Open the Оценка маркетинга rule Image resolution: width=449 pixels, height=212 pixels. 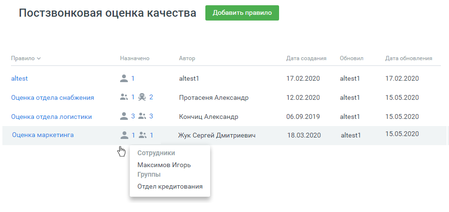(x=43, y=135)
